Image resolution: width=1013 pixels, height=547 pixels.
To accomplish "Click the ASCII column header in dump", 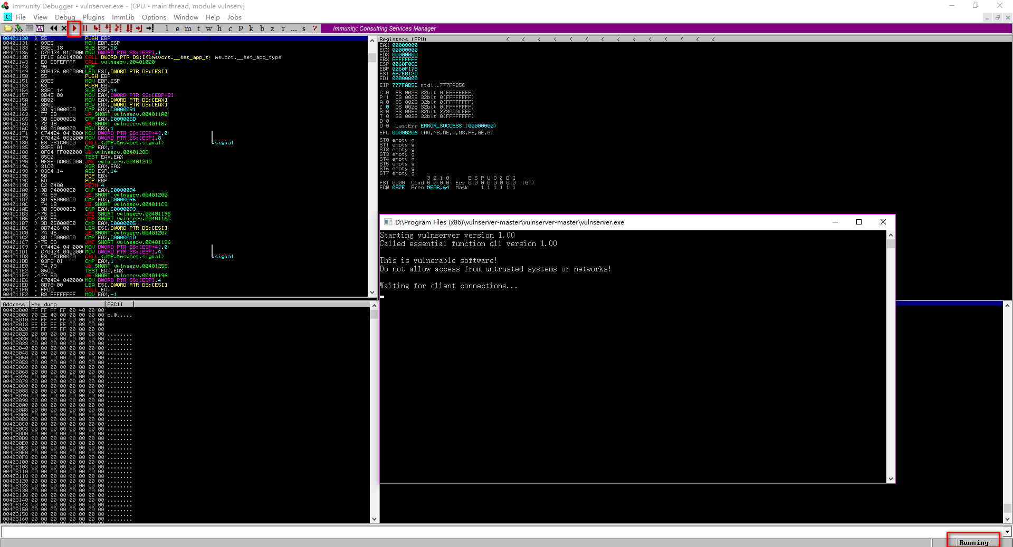I will coord(119,304).
